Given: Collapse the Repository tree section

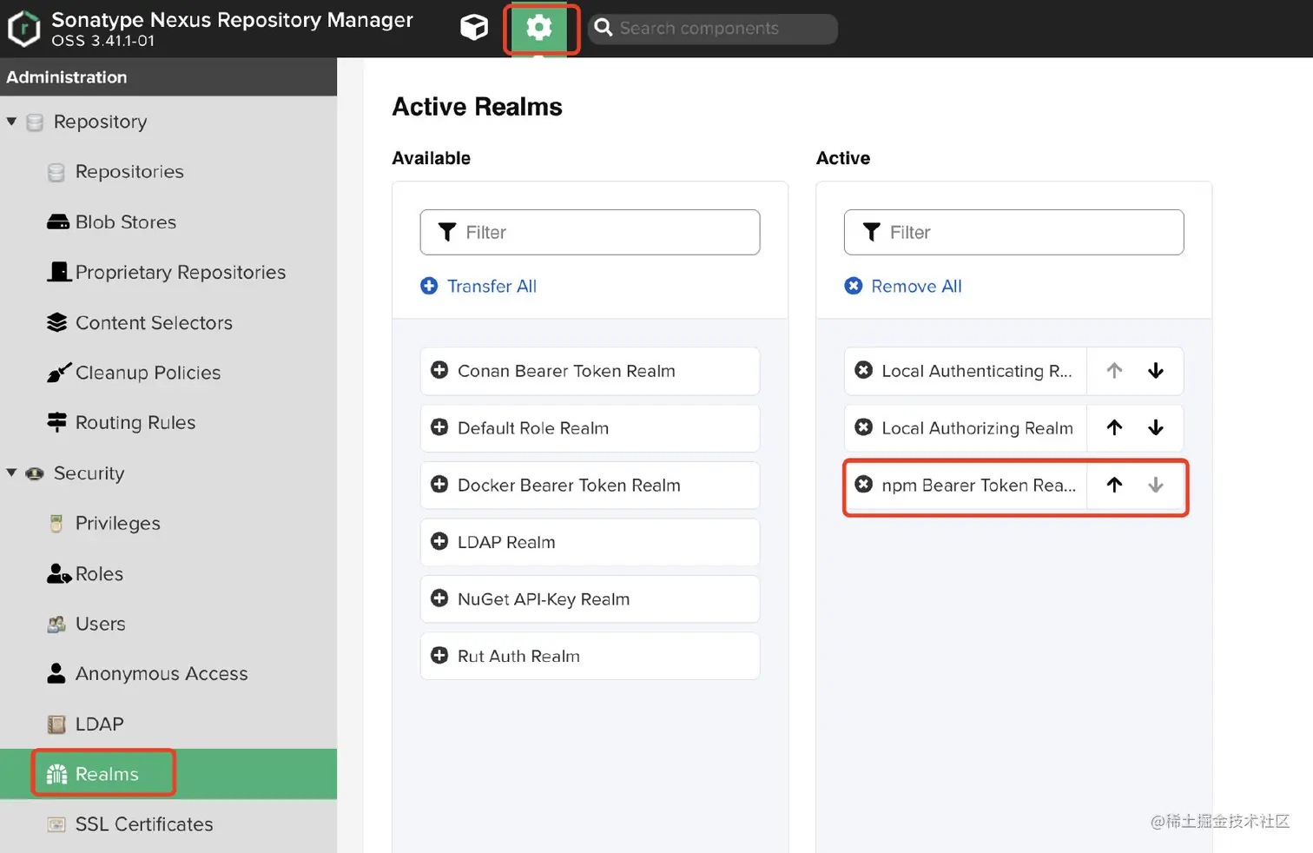Looking at the screenshot, I should coord(12,122).
